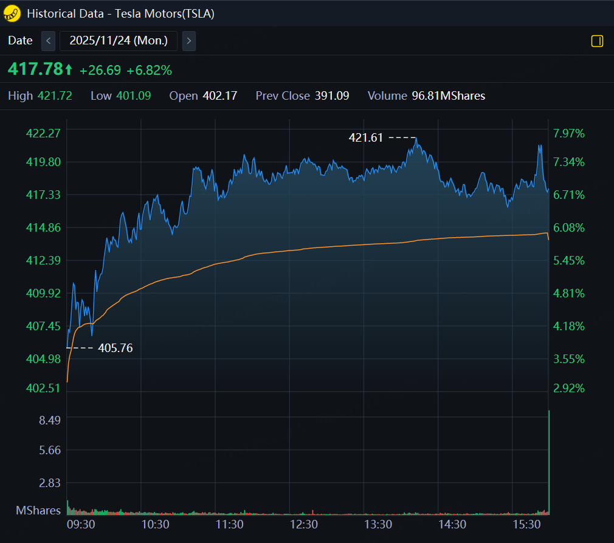Click the yellow moomoo logo icon
Viewport: 614px width, 543px height.
[x=12, y=13]
